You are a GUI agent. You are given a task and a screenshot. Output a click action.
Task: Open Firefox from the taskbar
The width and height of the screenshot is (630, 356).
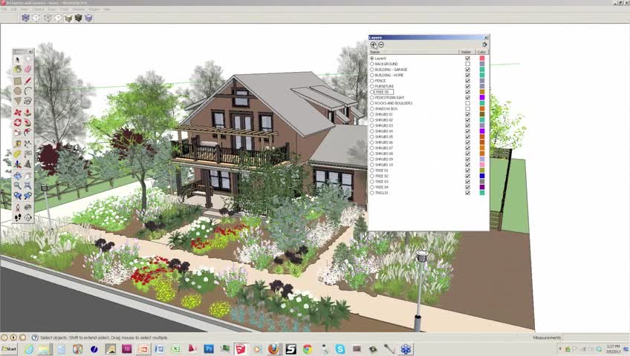coord(273,349)
